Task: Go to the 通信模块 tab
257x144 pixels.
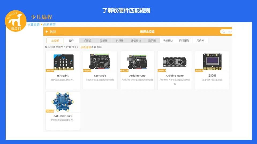Action: point(136,41)
